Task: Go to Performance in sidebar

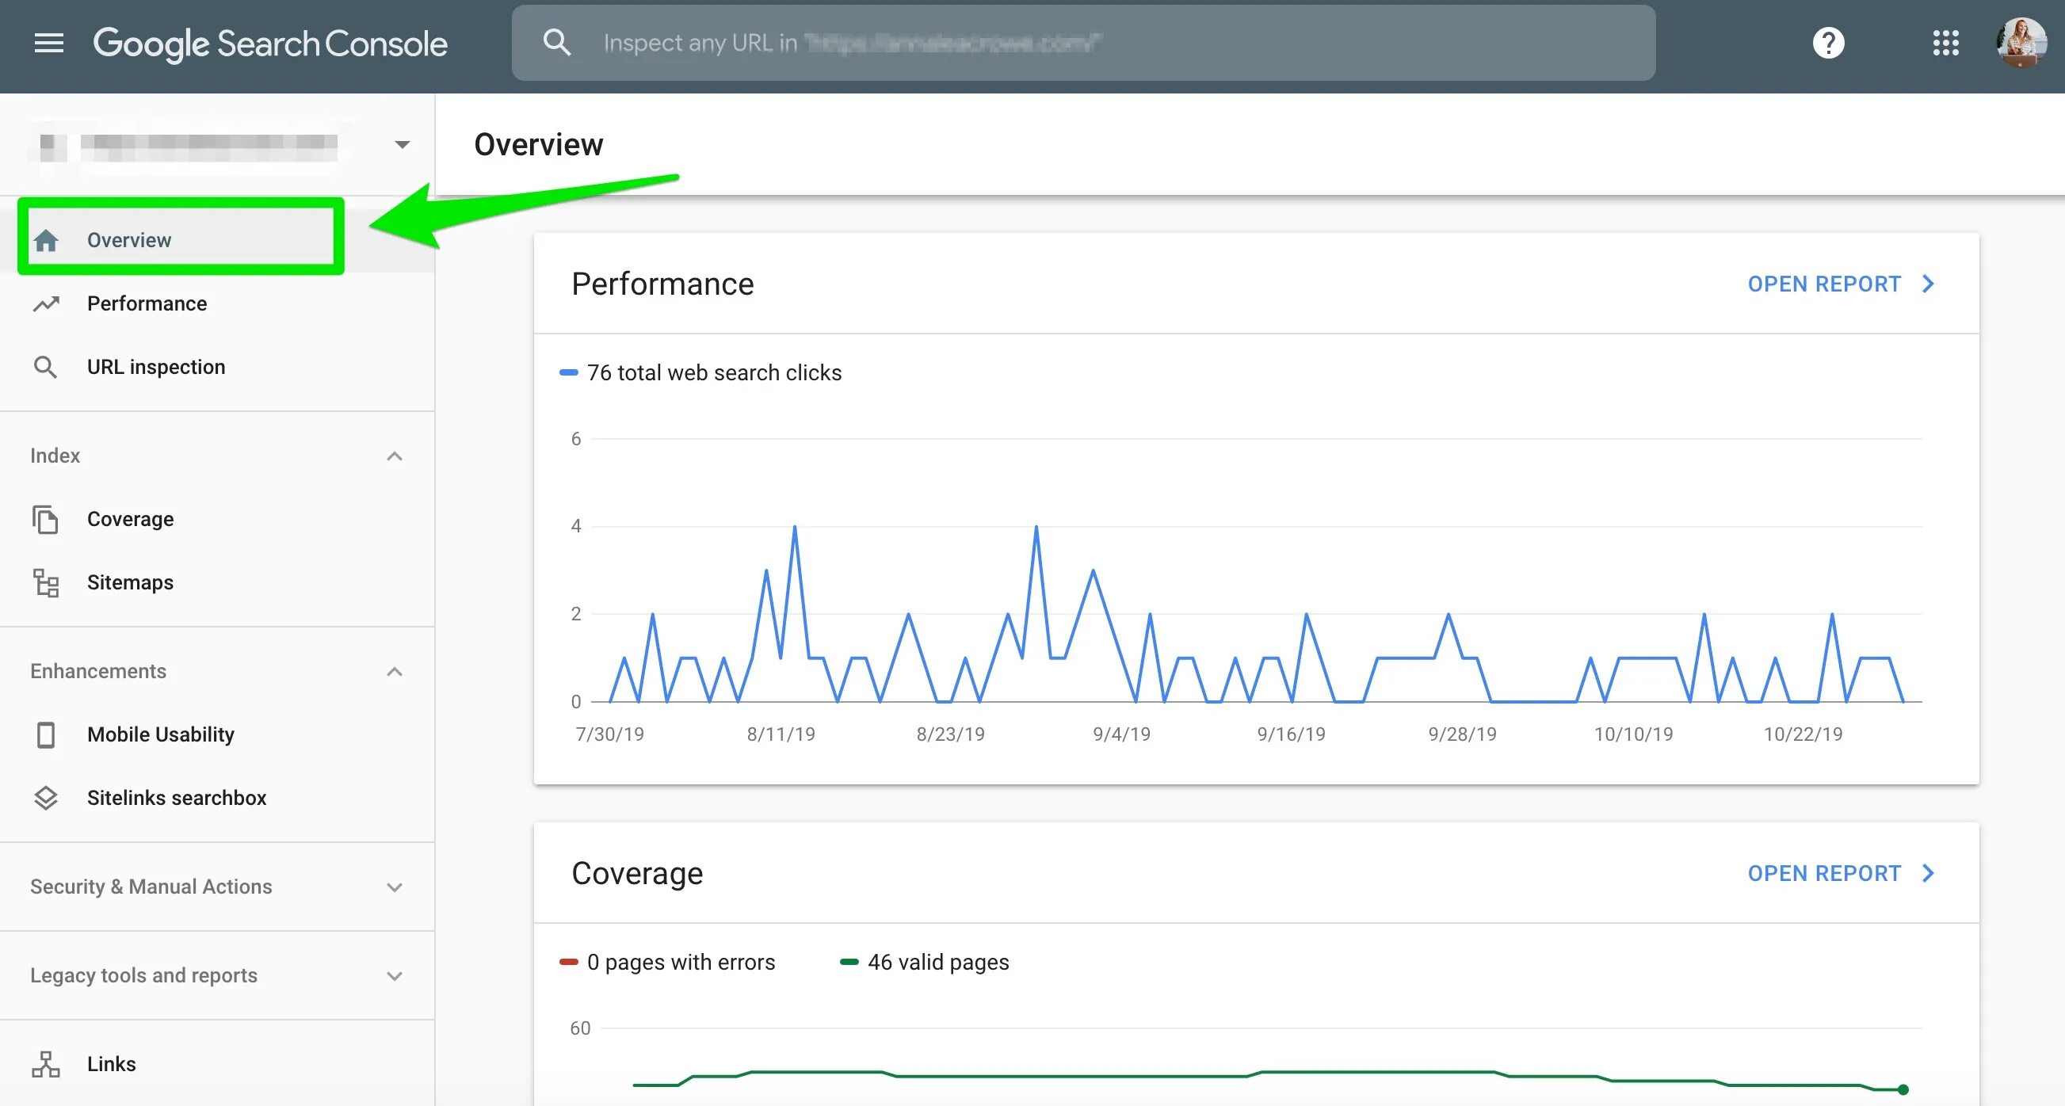Action: coord(147,303)
